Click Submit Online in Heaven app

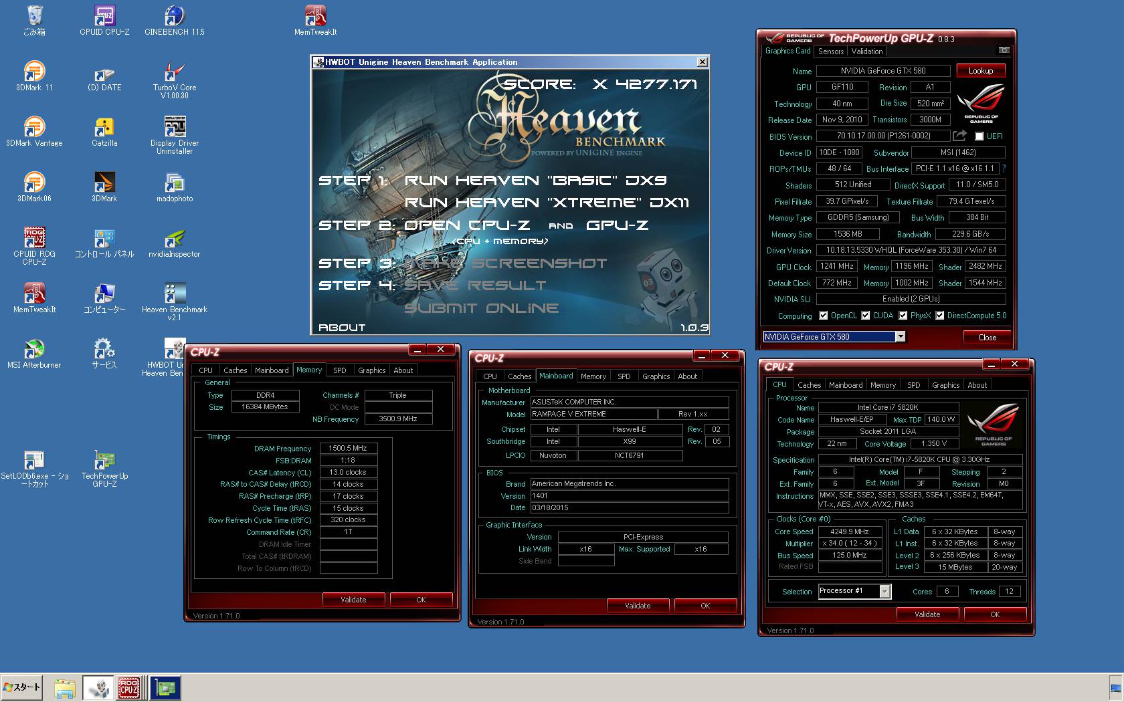[482, 308]
